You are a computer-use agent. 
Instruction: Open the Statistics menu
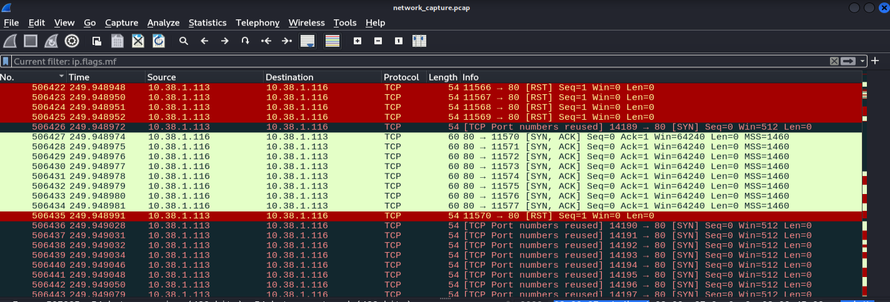click(x=207, y=22)
